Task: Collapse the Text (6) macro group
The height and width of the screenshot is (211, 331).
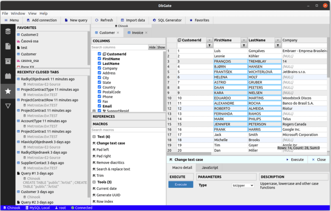Action: click(94, 137)
